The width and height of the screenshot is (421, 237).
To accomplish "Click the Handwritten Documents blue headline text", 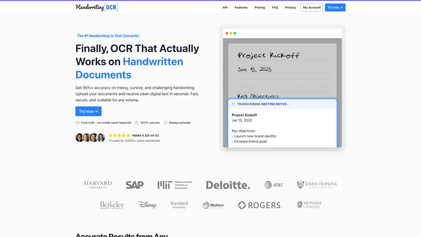I will (x=129, y=68).
